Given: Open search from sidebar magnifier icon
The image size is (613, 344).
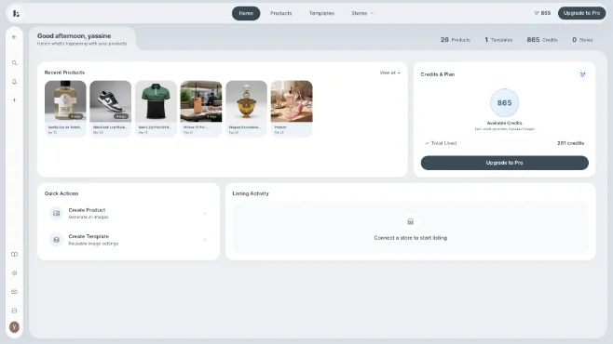Looking at the screenshot, I should click(15, 63).
